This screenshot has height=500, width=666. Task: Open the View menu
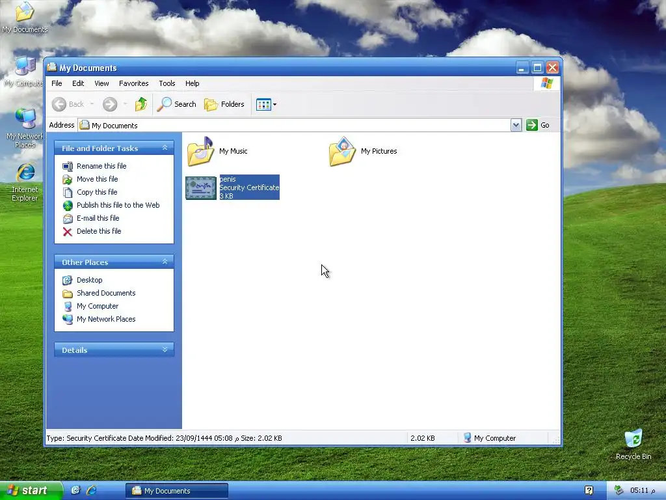[101, 83]
